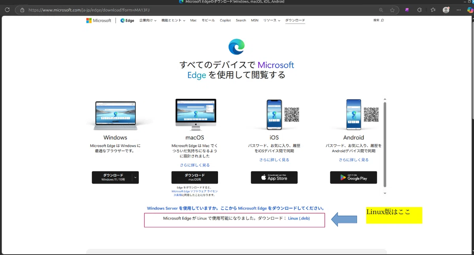Click the すべてのデバイスで Microsoft Edge headline
Viewport: 474px width, 255px height.
click(x=237, y=70)
